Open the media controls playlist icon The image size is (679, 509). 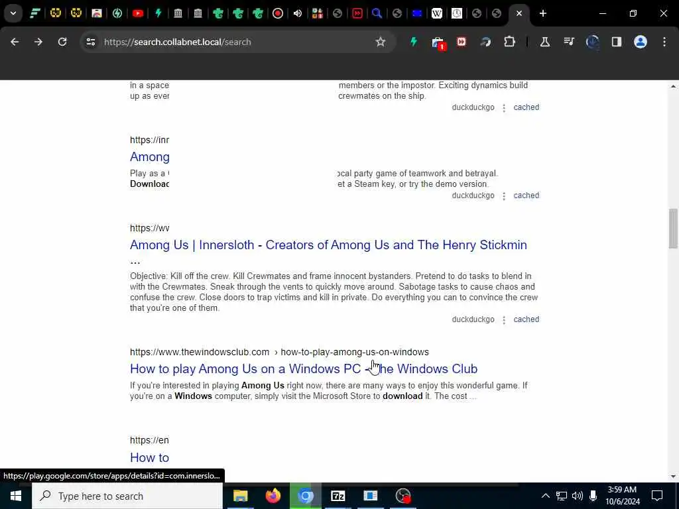(x=568, y=42)
